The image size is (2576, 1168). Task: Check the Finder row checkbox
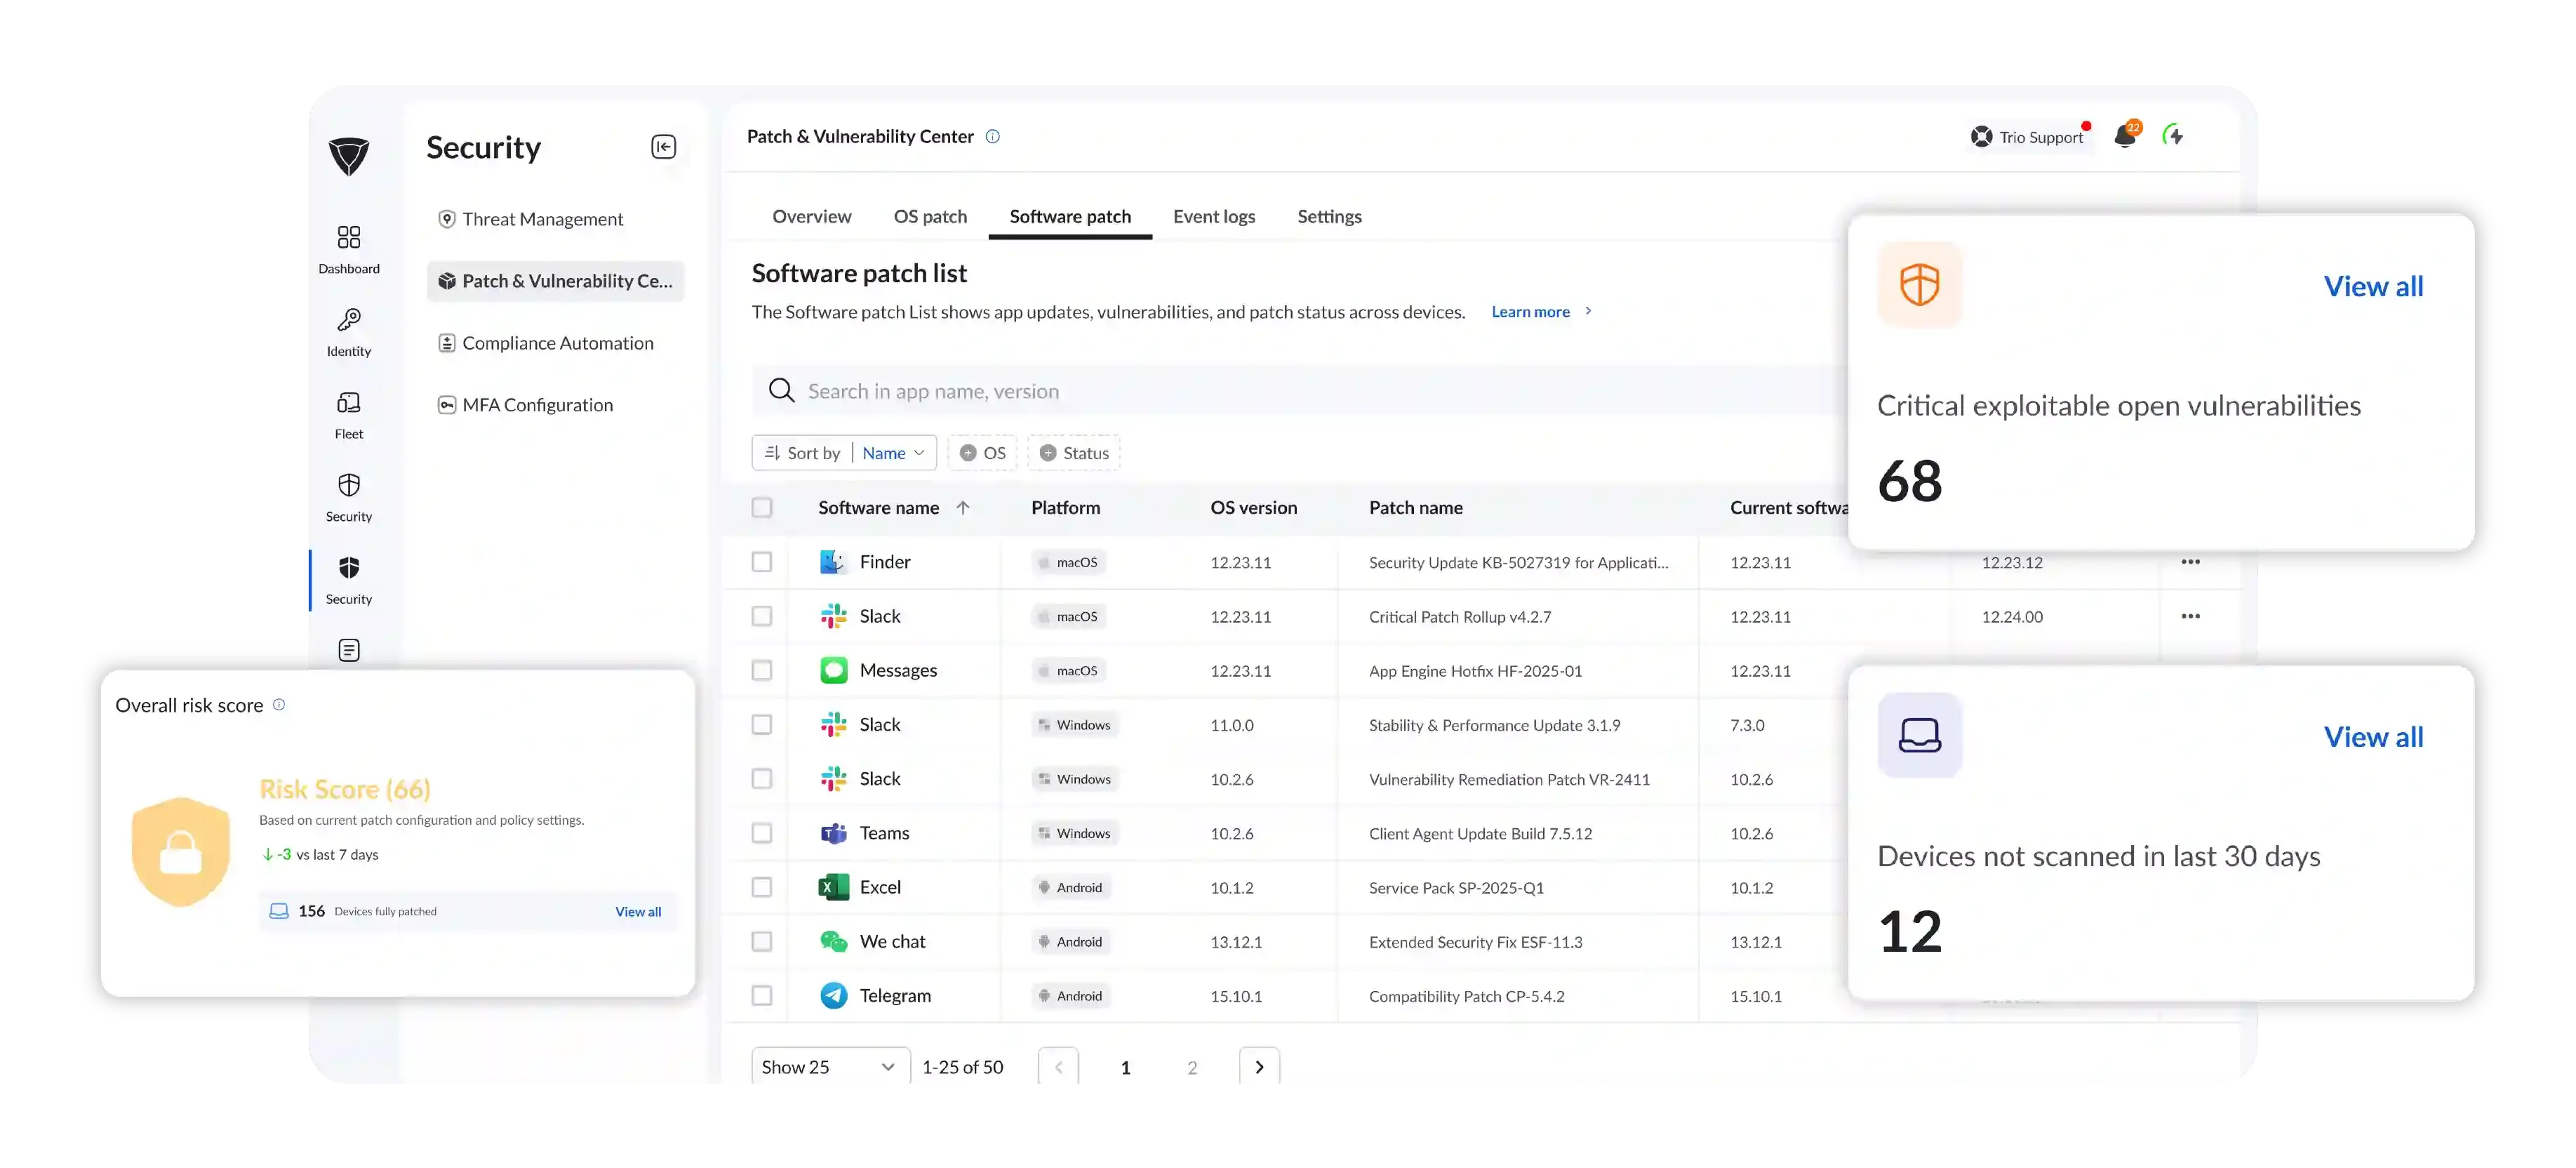pos(762,561)
